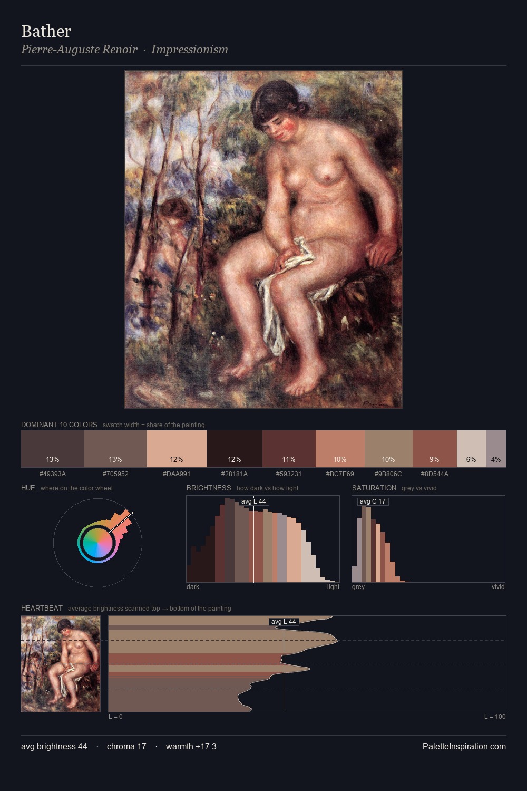The image size is (527, 791).
Task: Click the #593231 maroon swatch
Action: click(289, 449)
